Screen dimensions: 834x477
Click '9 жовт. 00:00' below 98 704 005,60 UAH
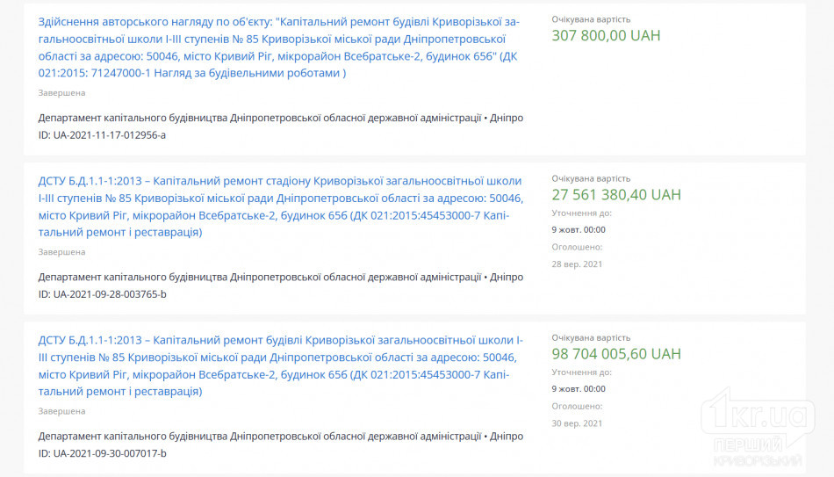tap(579, 389)
